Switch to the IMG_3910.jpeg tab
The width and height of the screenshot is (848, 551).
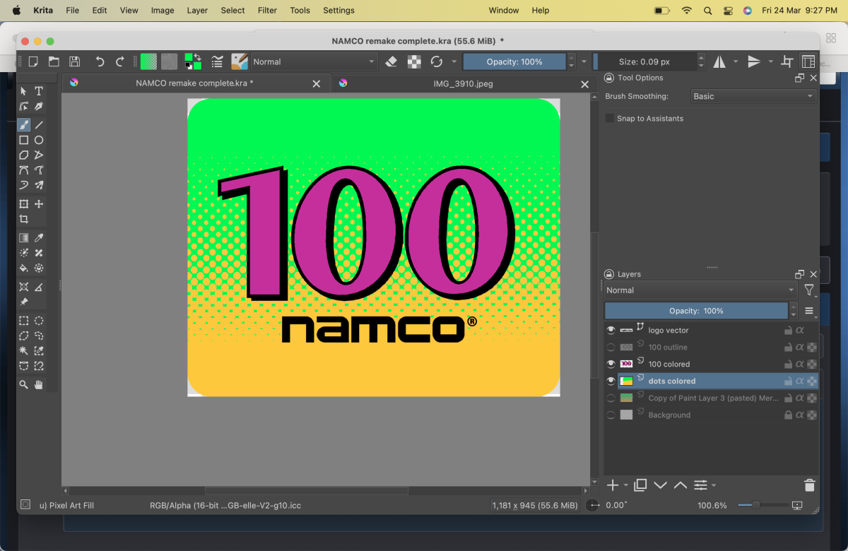point(463,83)
